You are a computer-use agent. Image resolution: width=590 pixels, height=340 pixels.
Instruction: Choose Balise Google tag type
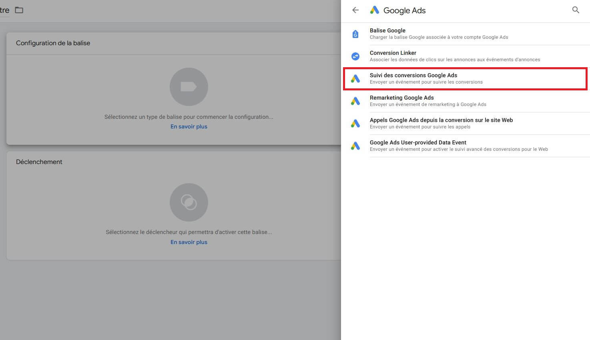pos(466,34)
